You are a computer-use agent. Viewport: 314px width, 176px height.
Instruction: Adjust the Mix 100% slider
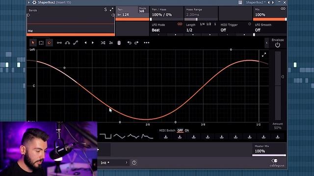pyautogui.click(x=270, y=20)
